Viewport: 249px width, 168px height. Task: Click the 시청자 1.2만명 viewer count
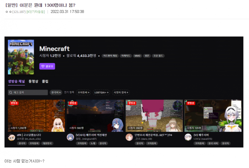50,56
